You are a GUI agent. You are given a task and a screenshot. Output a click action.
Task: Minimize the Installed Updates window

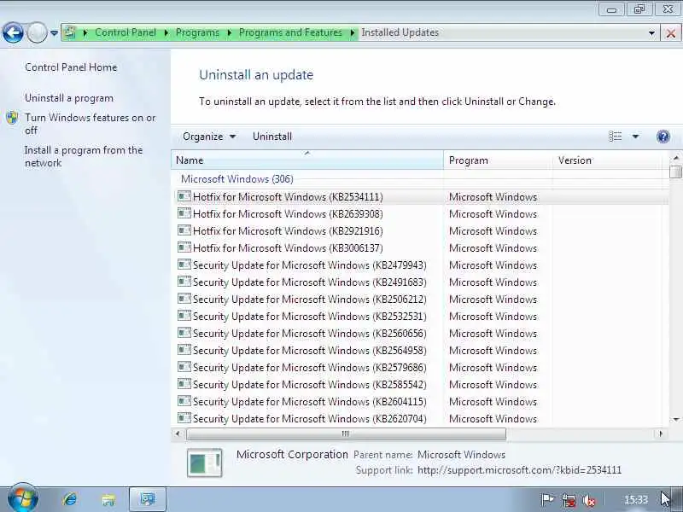[611, 9]
